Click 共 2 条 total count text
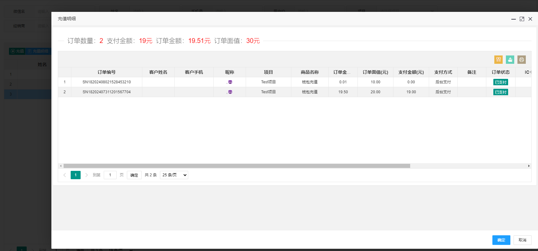The width and height of the screenshot is (538, 251). click(151, 175)
